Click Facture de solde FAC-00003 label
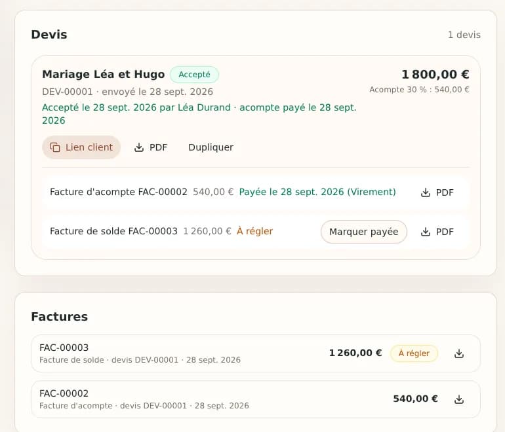Viewport: 505px width, 432px height. tap(113, 231)
